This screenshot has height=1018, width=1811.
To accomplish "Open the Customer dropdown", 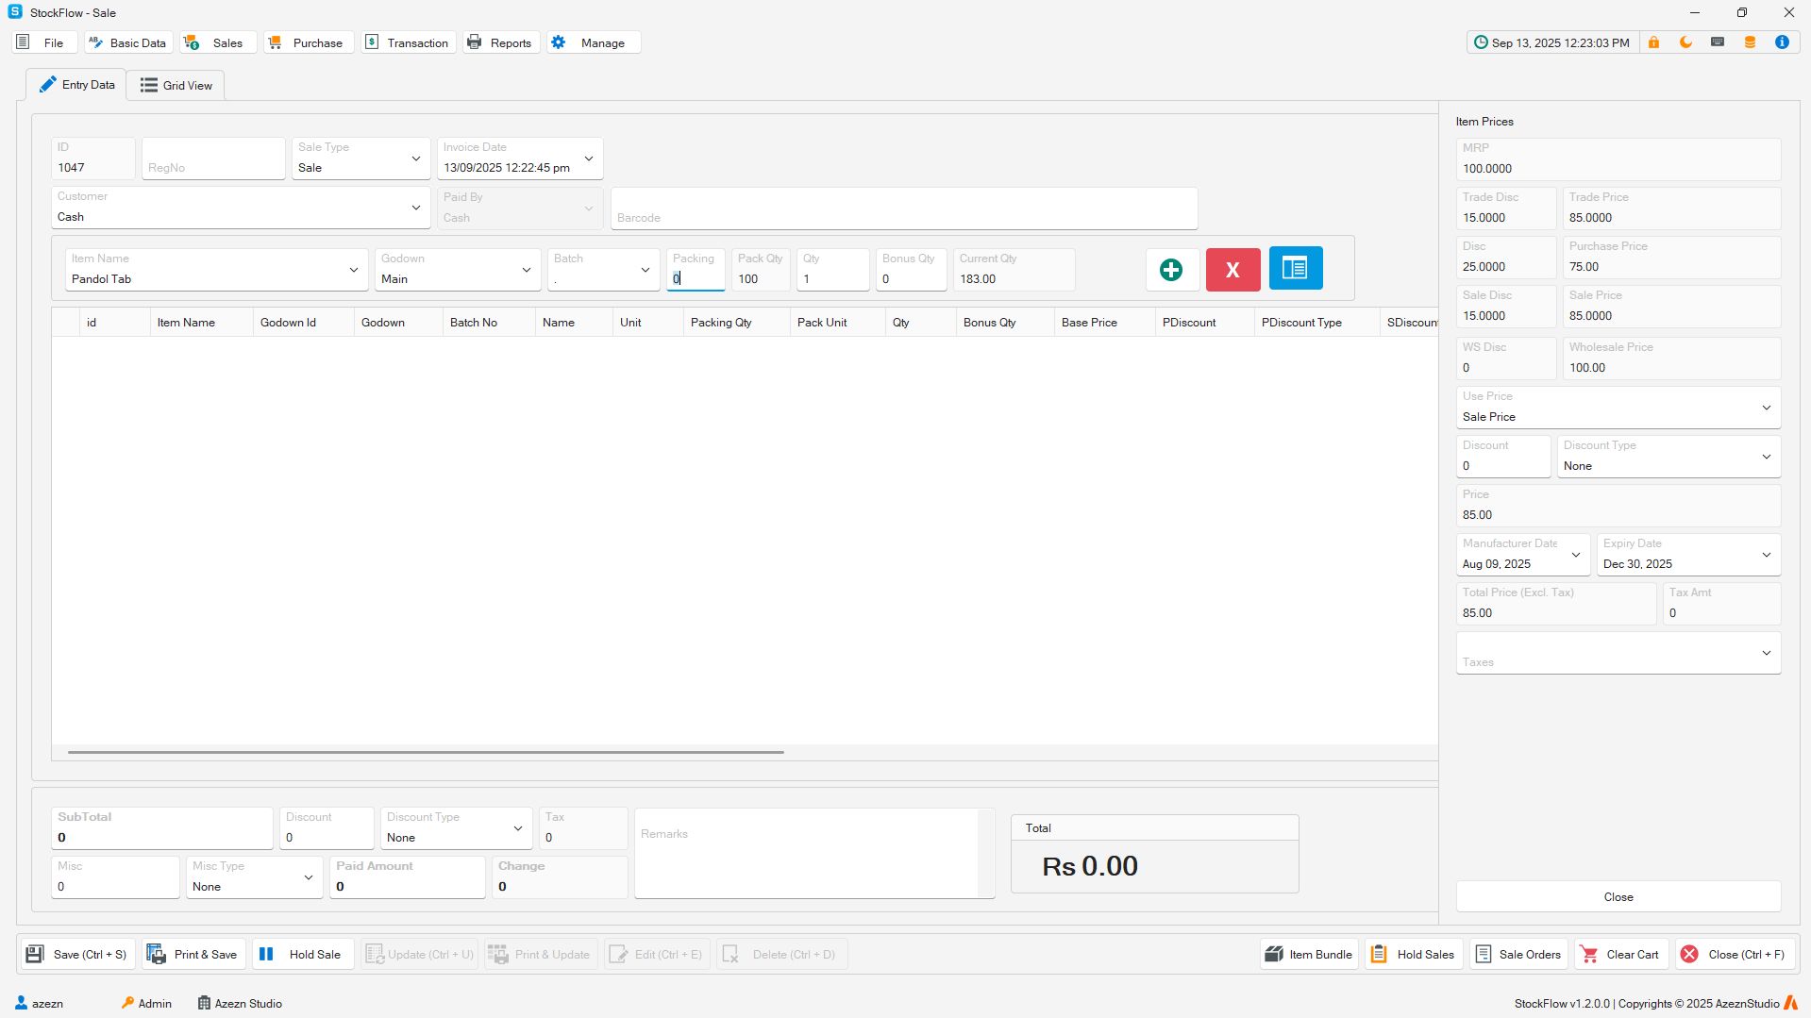I will click(x=416, y=208).
